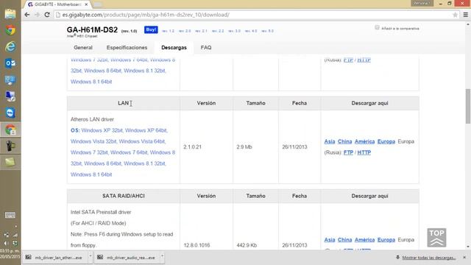This screenshot has height=265, width=471.
Task: Open the Chrome hamburger menu
Action: coord(466,15)
